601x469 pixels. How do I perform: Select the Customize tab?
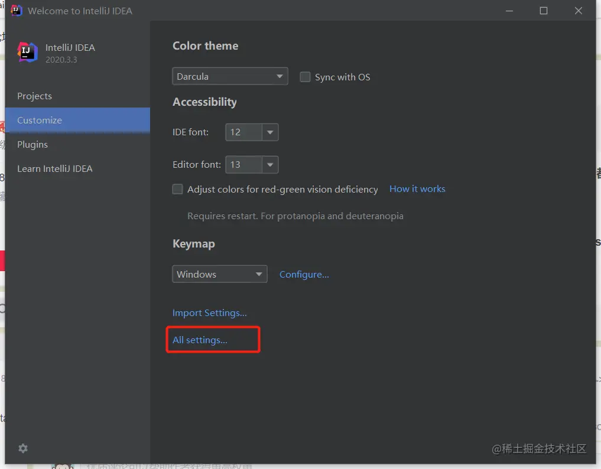[x=40, y=120]
